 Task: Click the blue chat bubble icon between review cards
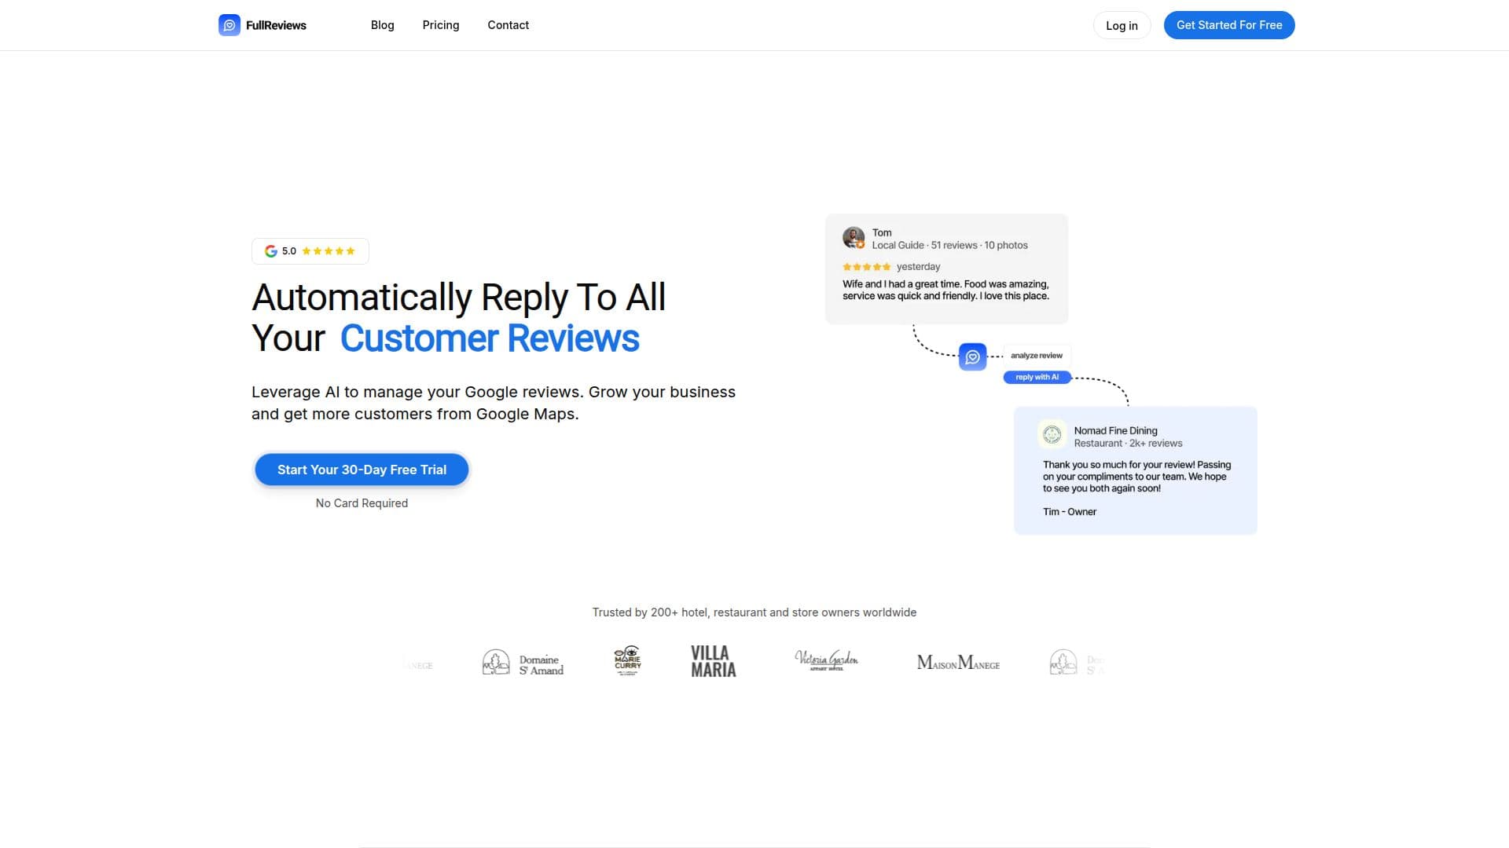[x=973, y=356]
